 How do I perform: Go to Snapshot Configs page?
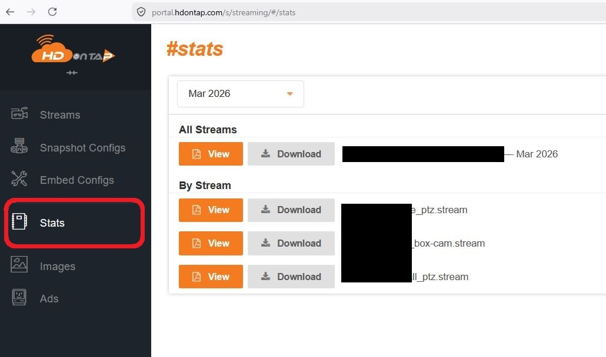coord(82,148)
